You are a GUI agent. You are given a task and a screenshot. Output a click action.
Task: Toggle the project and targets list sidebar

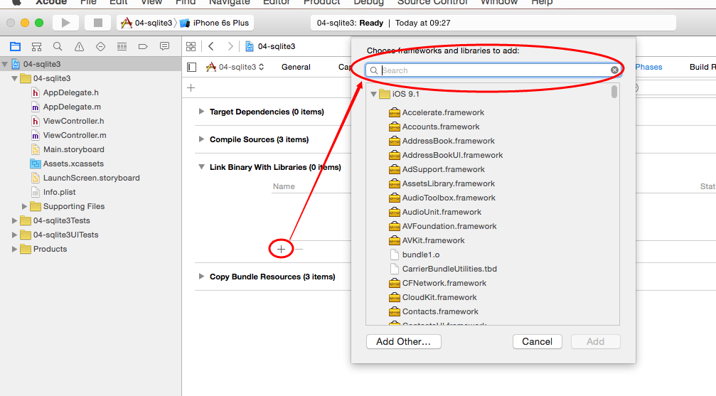(192, 67)
